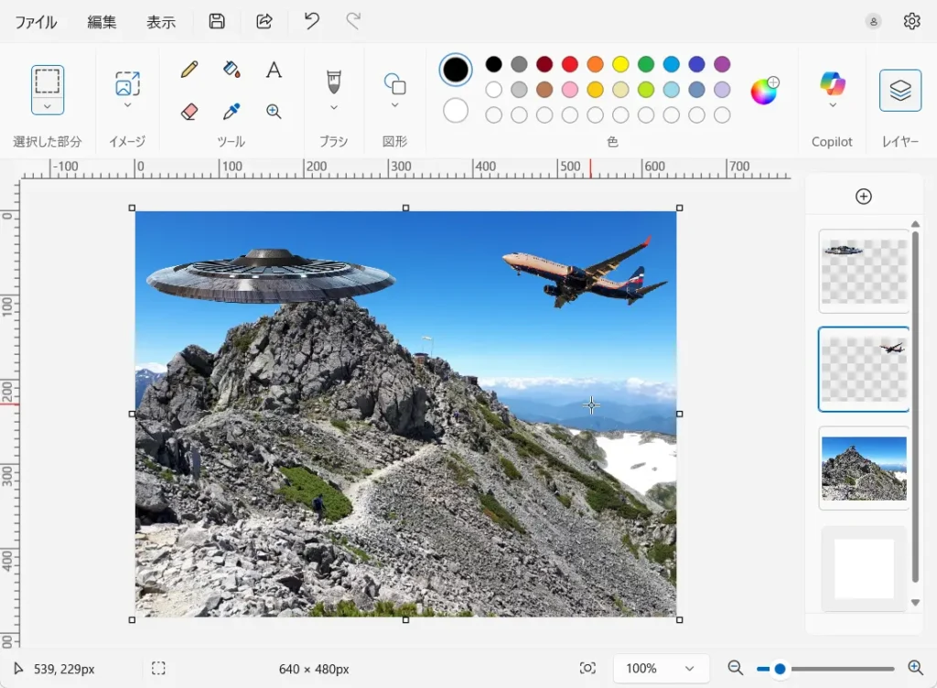Click the airplane on the canvas
937x688 pixels.
click(x=583, y=272)
